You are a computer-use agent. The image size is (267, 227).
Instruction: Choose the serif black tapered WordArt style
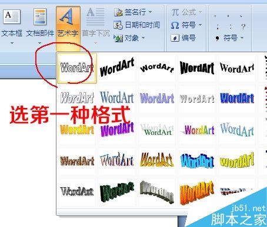237,68
